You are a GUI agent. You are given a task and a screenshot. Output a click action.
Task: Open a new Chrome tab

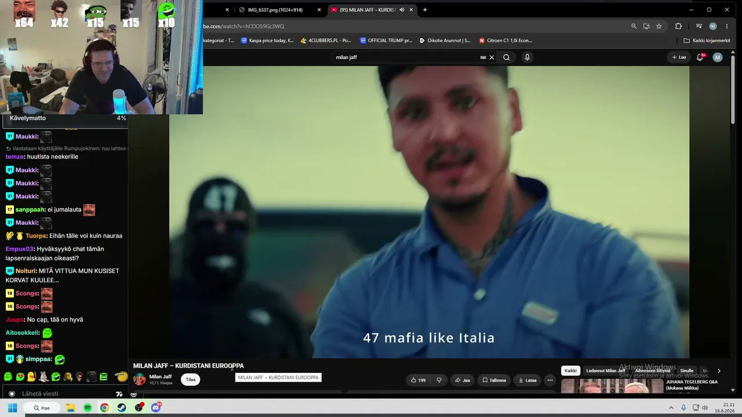coord(425,10)
